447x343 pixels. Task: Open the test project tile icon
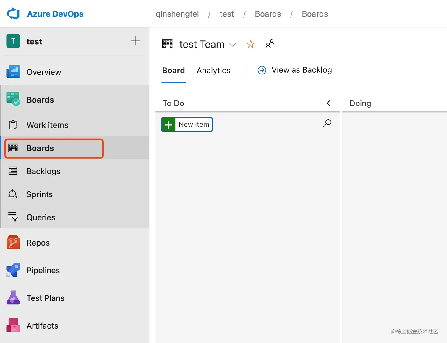[13, 41]
